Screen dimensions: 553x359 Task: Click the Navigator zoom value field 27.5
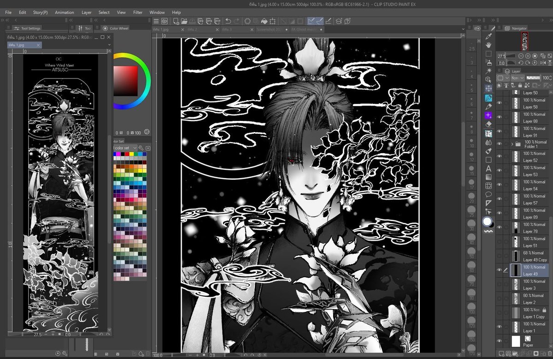click(501, 56)
